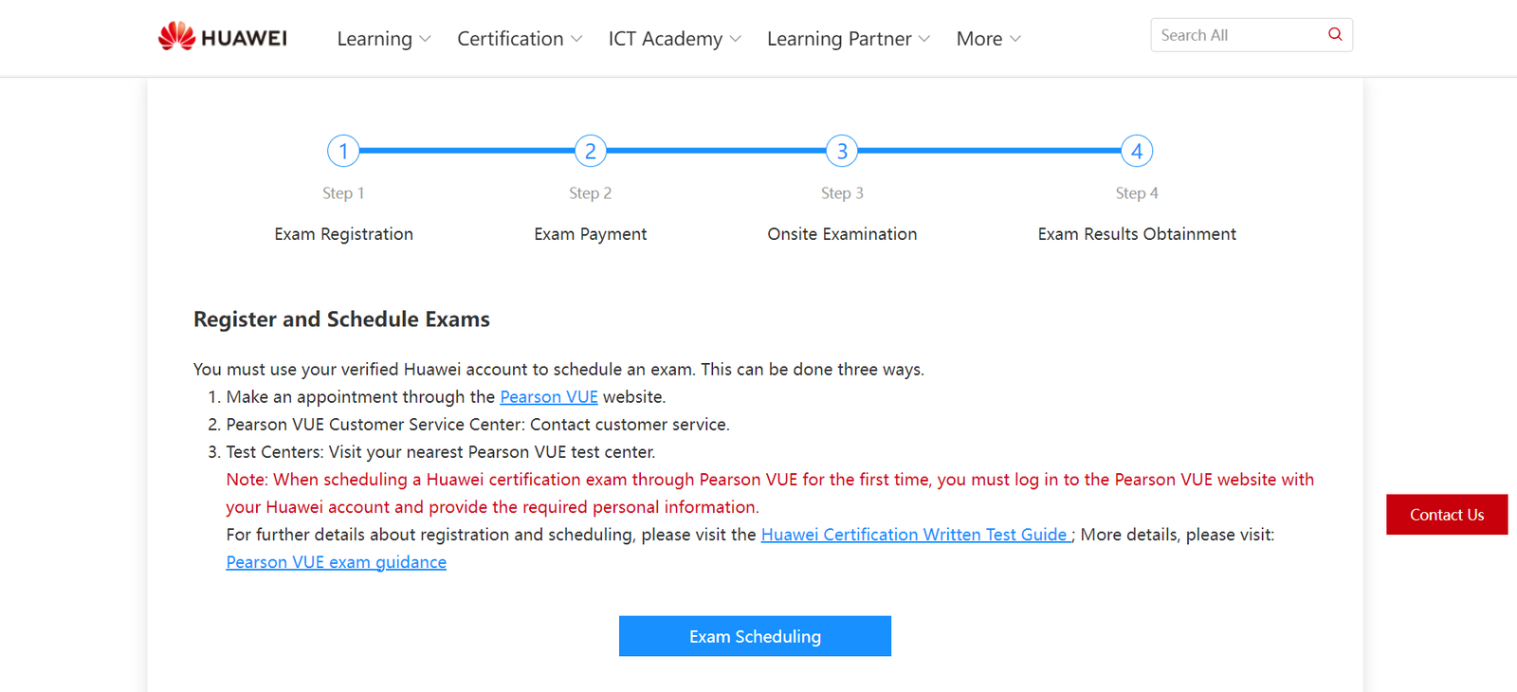
Task: Click the Huawei logo
Action: [x=223, y=37]
